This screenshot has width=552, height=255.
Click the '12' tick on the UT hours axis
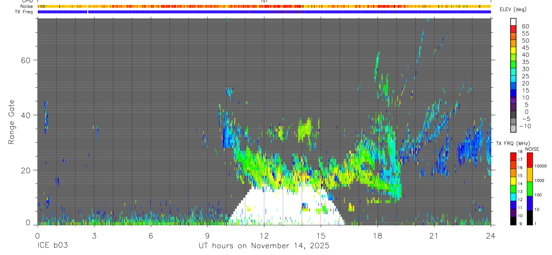click(x=264, y=235)
